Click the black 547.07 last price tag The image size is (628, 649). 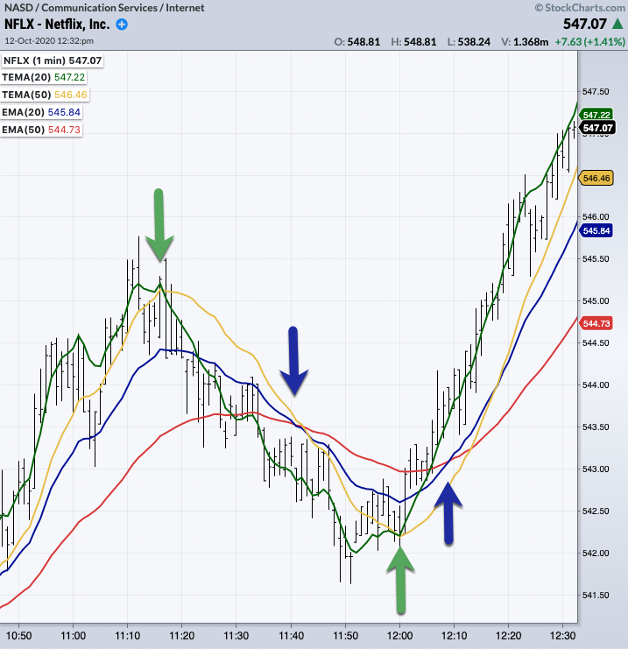pyautogui.click(x=597, y=128)
